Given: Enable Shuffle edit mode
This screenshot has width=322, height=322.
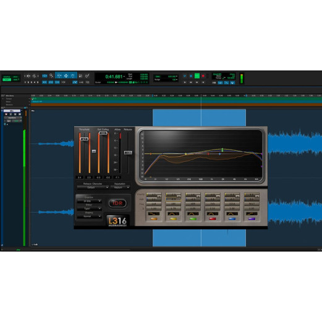Looking at the screenshot, I should [7, 77].
